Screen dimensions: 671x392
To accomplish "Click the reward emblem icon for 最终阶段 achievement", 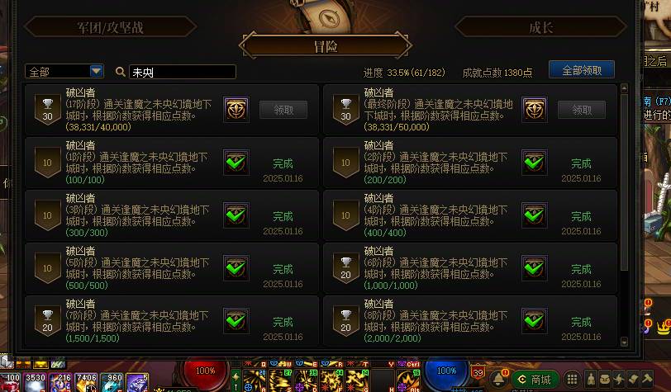I will pyautogui.click(x=534, y=110).
